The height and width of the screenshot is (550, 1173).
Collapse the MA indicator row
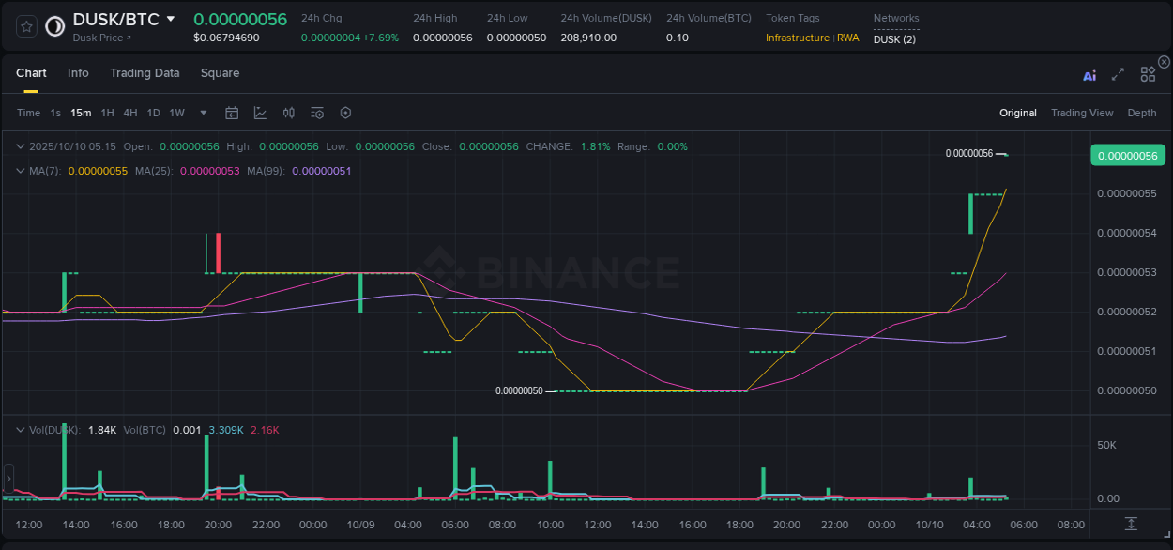click(x=21, y=171)
